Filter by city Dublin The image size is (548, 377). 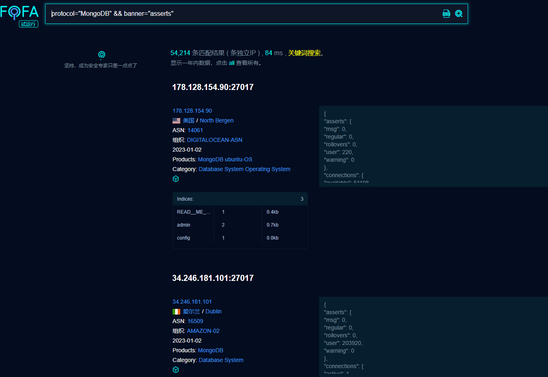tap(213, 311)
